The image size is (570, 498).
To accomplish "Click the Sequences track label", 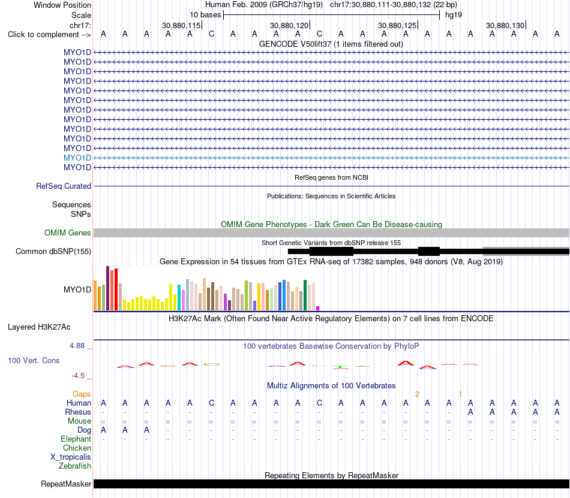I will (x=71, y=204).
